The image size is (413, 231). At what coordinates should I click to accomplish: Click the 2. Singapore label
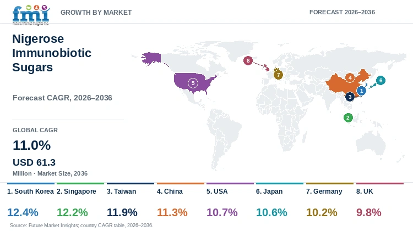(77, 191)
